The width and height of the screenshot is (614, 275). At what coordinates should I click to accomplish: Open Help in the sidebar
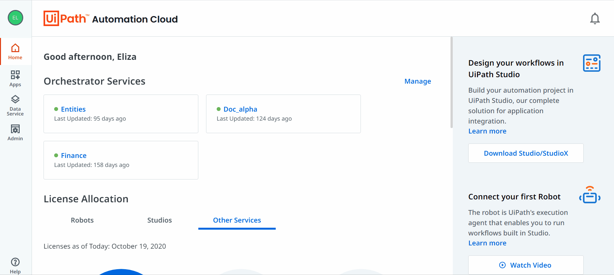[x=15, y=266]
